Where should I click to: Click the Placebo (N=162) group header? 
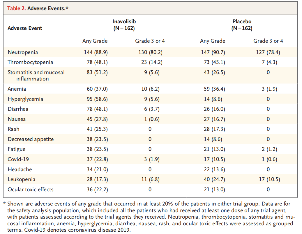tap(242, 25)
